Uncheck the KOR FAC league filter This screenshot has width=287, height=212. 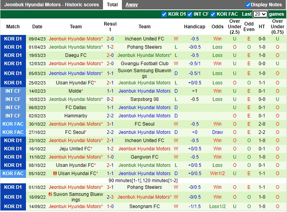pyautogui.click(x=213, y=14)
